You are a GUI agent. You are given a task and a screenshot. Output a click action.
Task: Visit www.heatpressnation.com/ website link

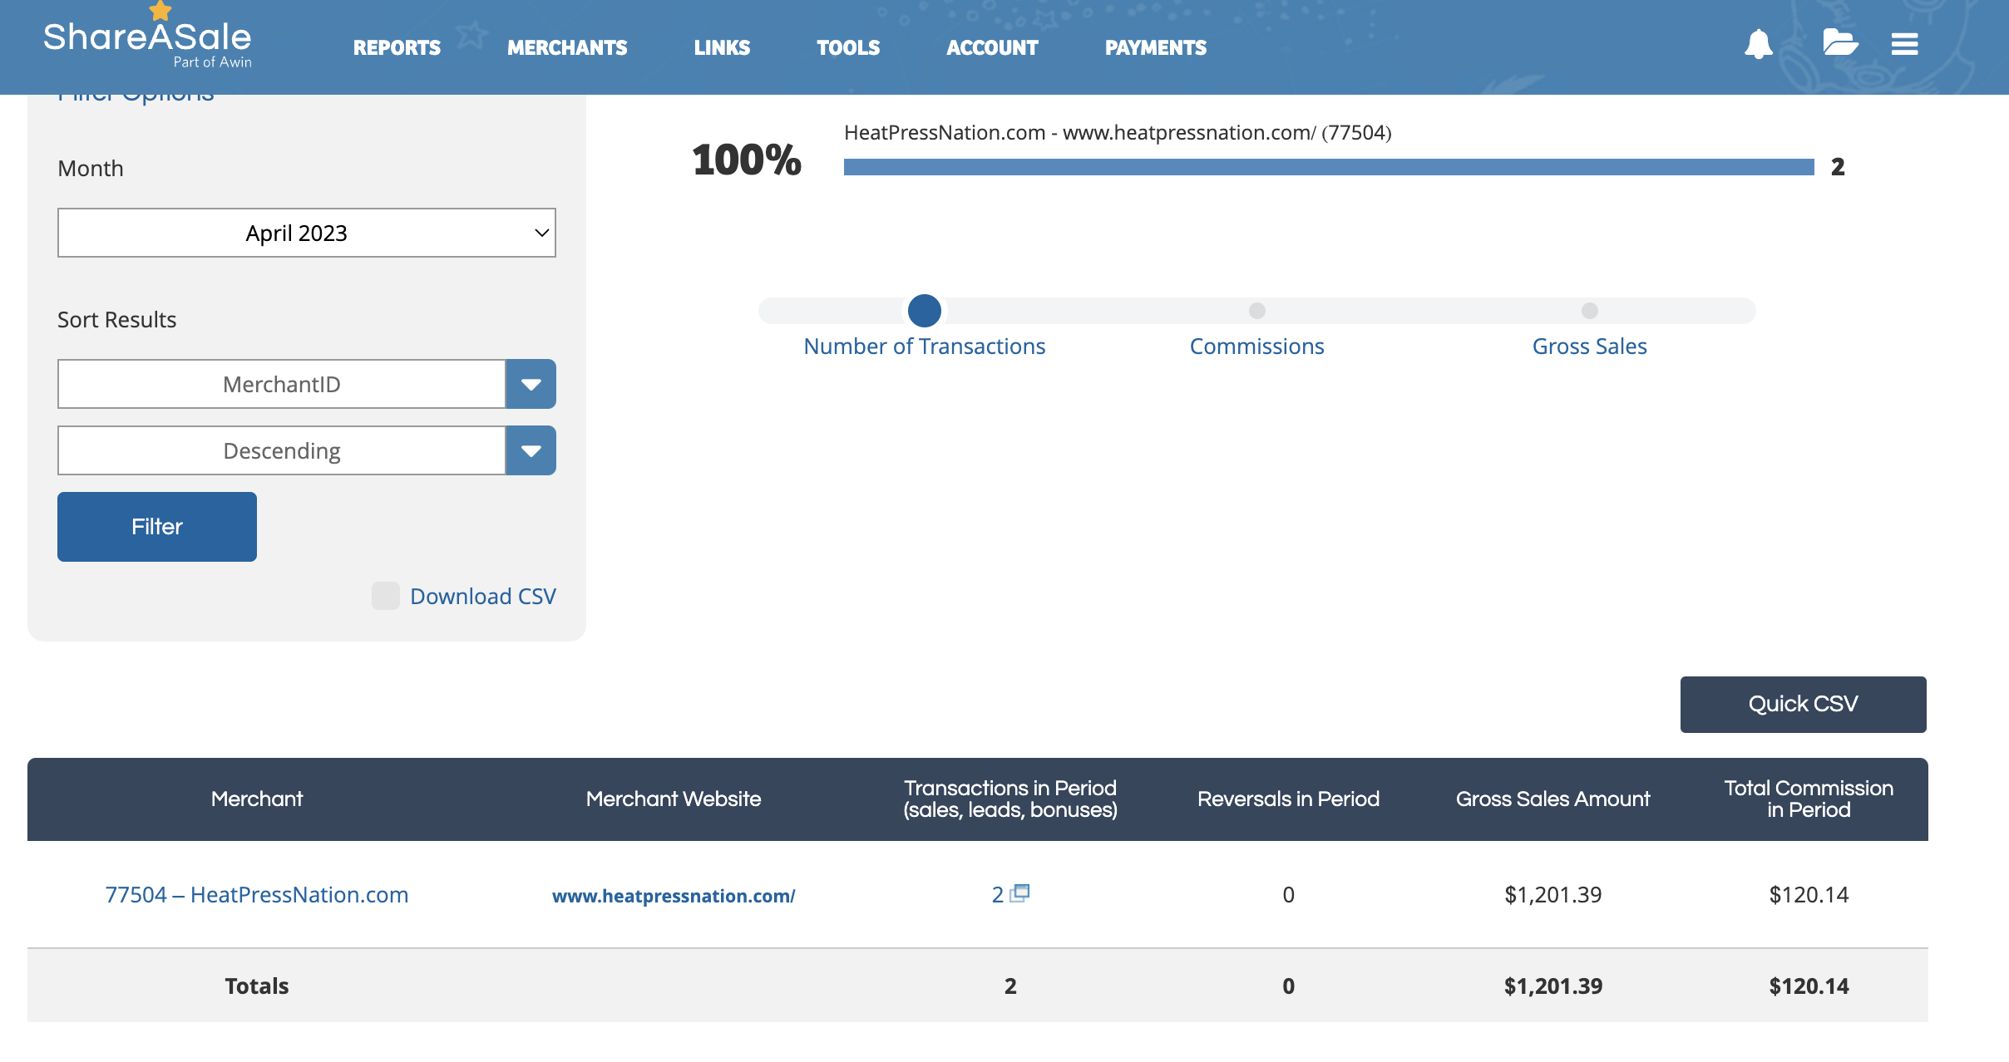click(x=674, y=896)
